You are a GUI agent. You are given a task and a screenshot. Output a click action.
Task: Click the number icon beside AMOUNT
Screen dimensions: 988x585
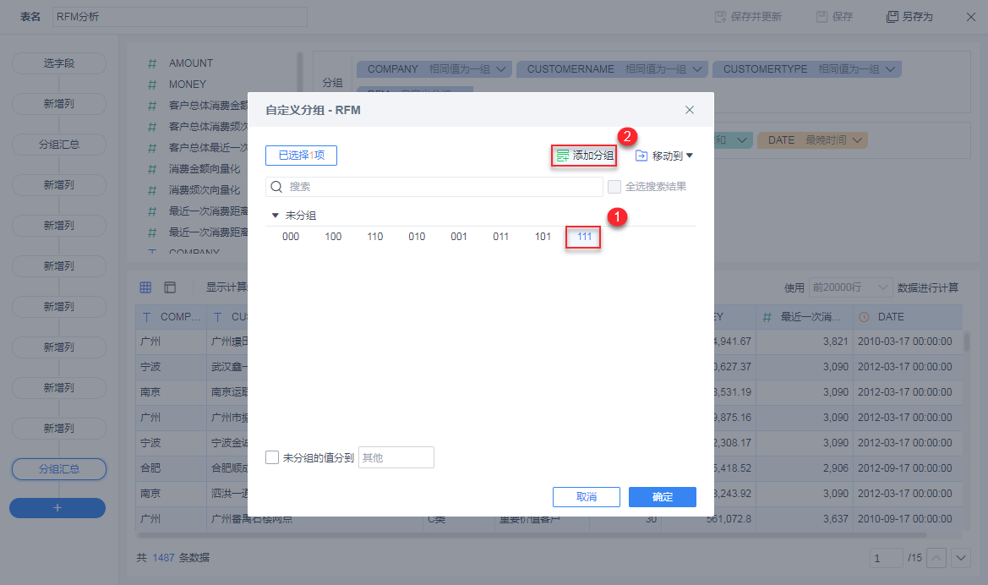pos(152,63)
